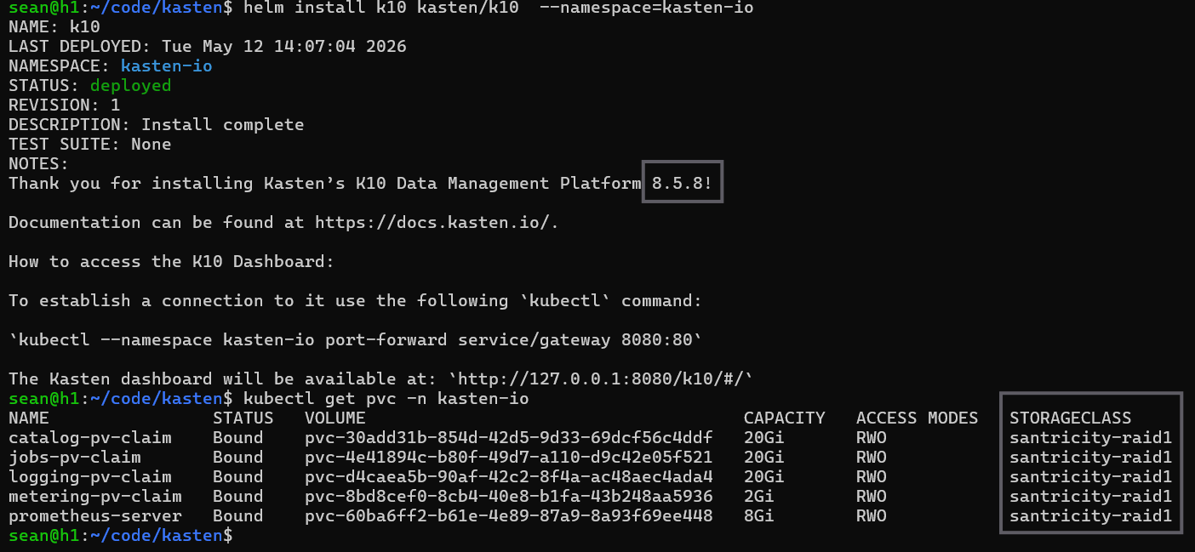Click the 2Gi capacity value
The image size is (1195, 552).
coord(759,497)
